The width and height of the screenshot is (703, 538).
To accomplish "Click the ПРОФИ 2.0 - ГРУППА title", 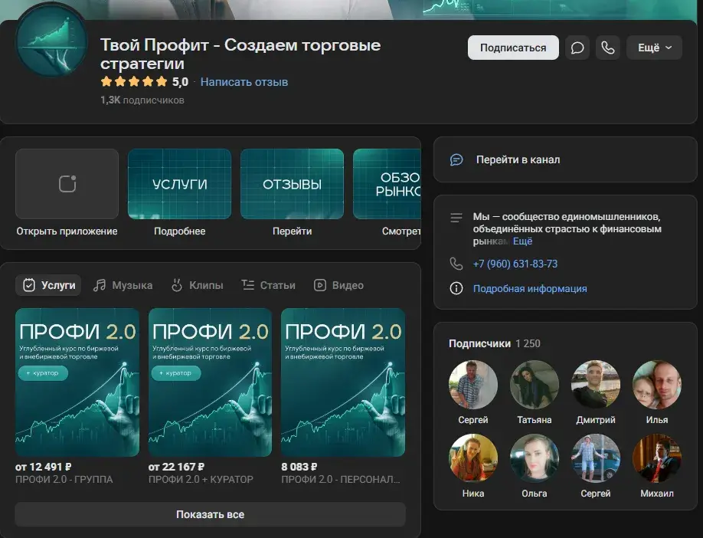I will coord(64,480).
